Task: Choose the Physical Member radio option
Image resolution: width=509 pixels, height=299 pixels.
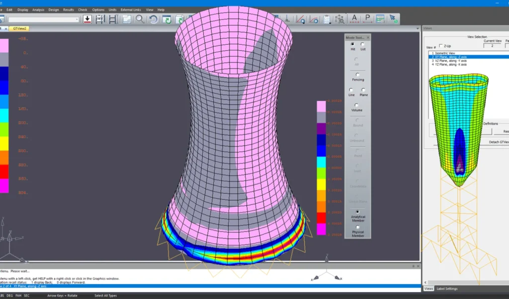Action: click(x=357, y=227)
